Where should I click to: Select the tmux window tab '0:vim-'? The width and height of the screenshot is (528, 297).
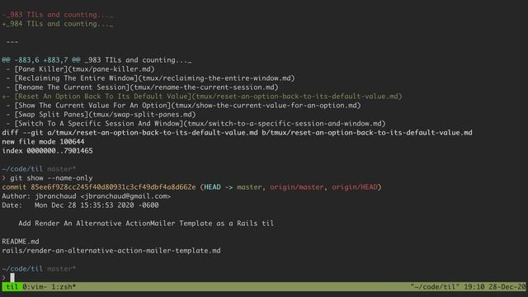point(35,287)
